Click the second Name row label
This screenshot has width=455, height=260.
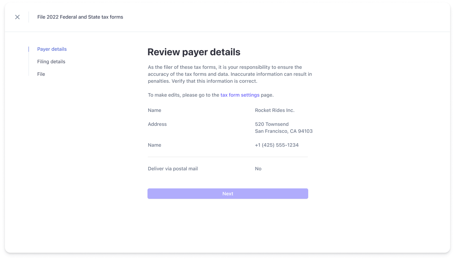(x=154, y=145)
